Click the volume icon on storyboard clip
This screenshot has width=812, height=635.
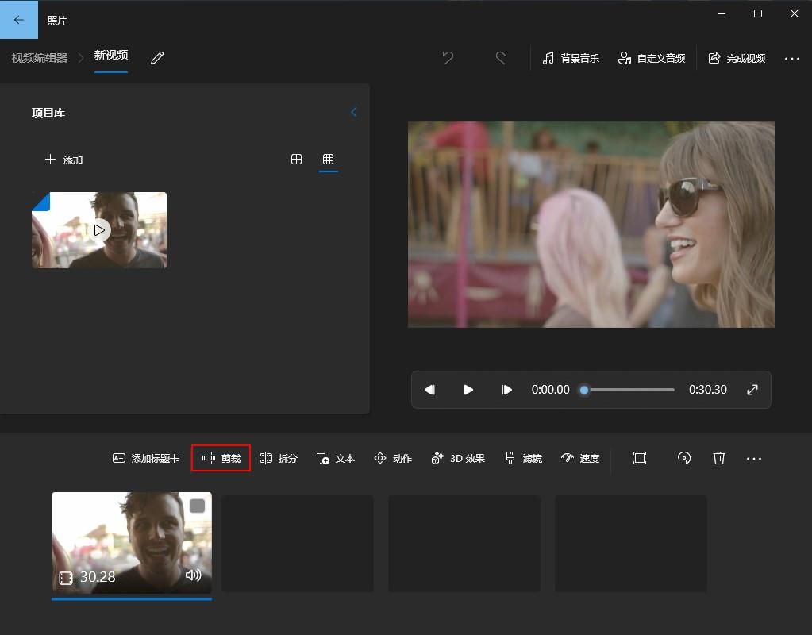coord(193,575)
